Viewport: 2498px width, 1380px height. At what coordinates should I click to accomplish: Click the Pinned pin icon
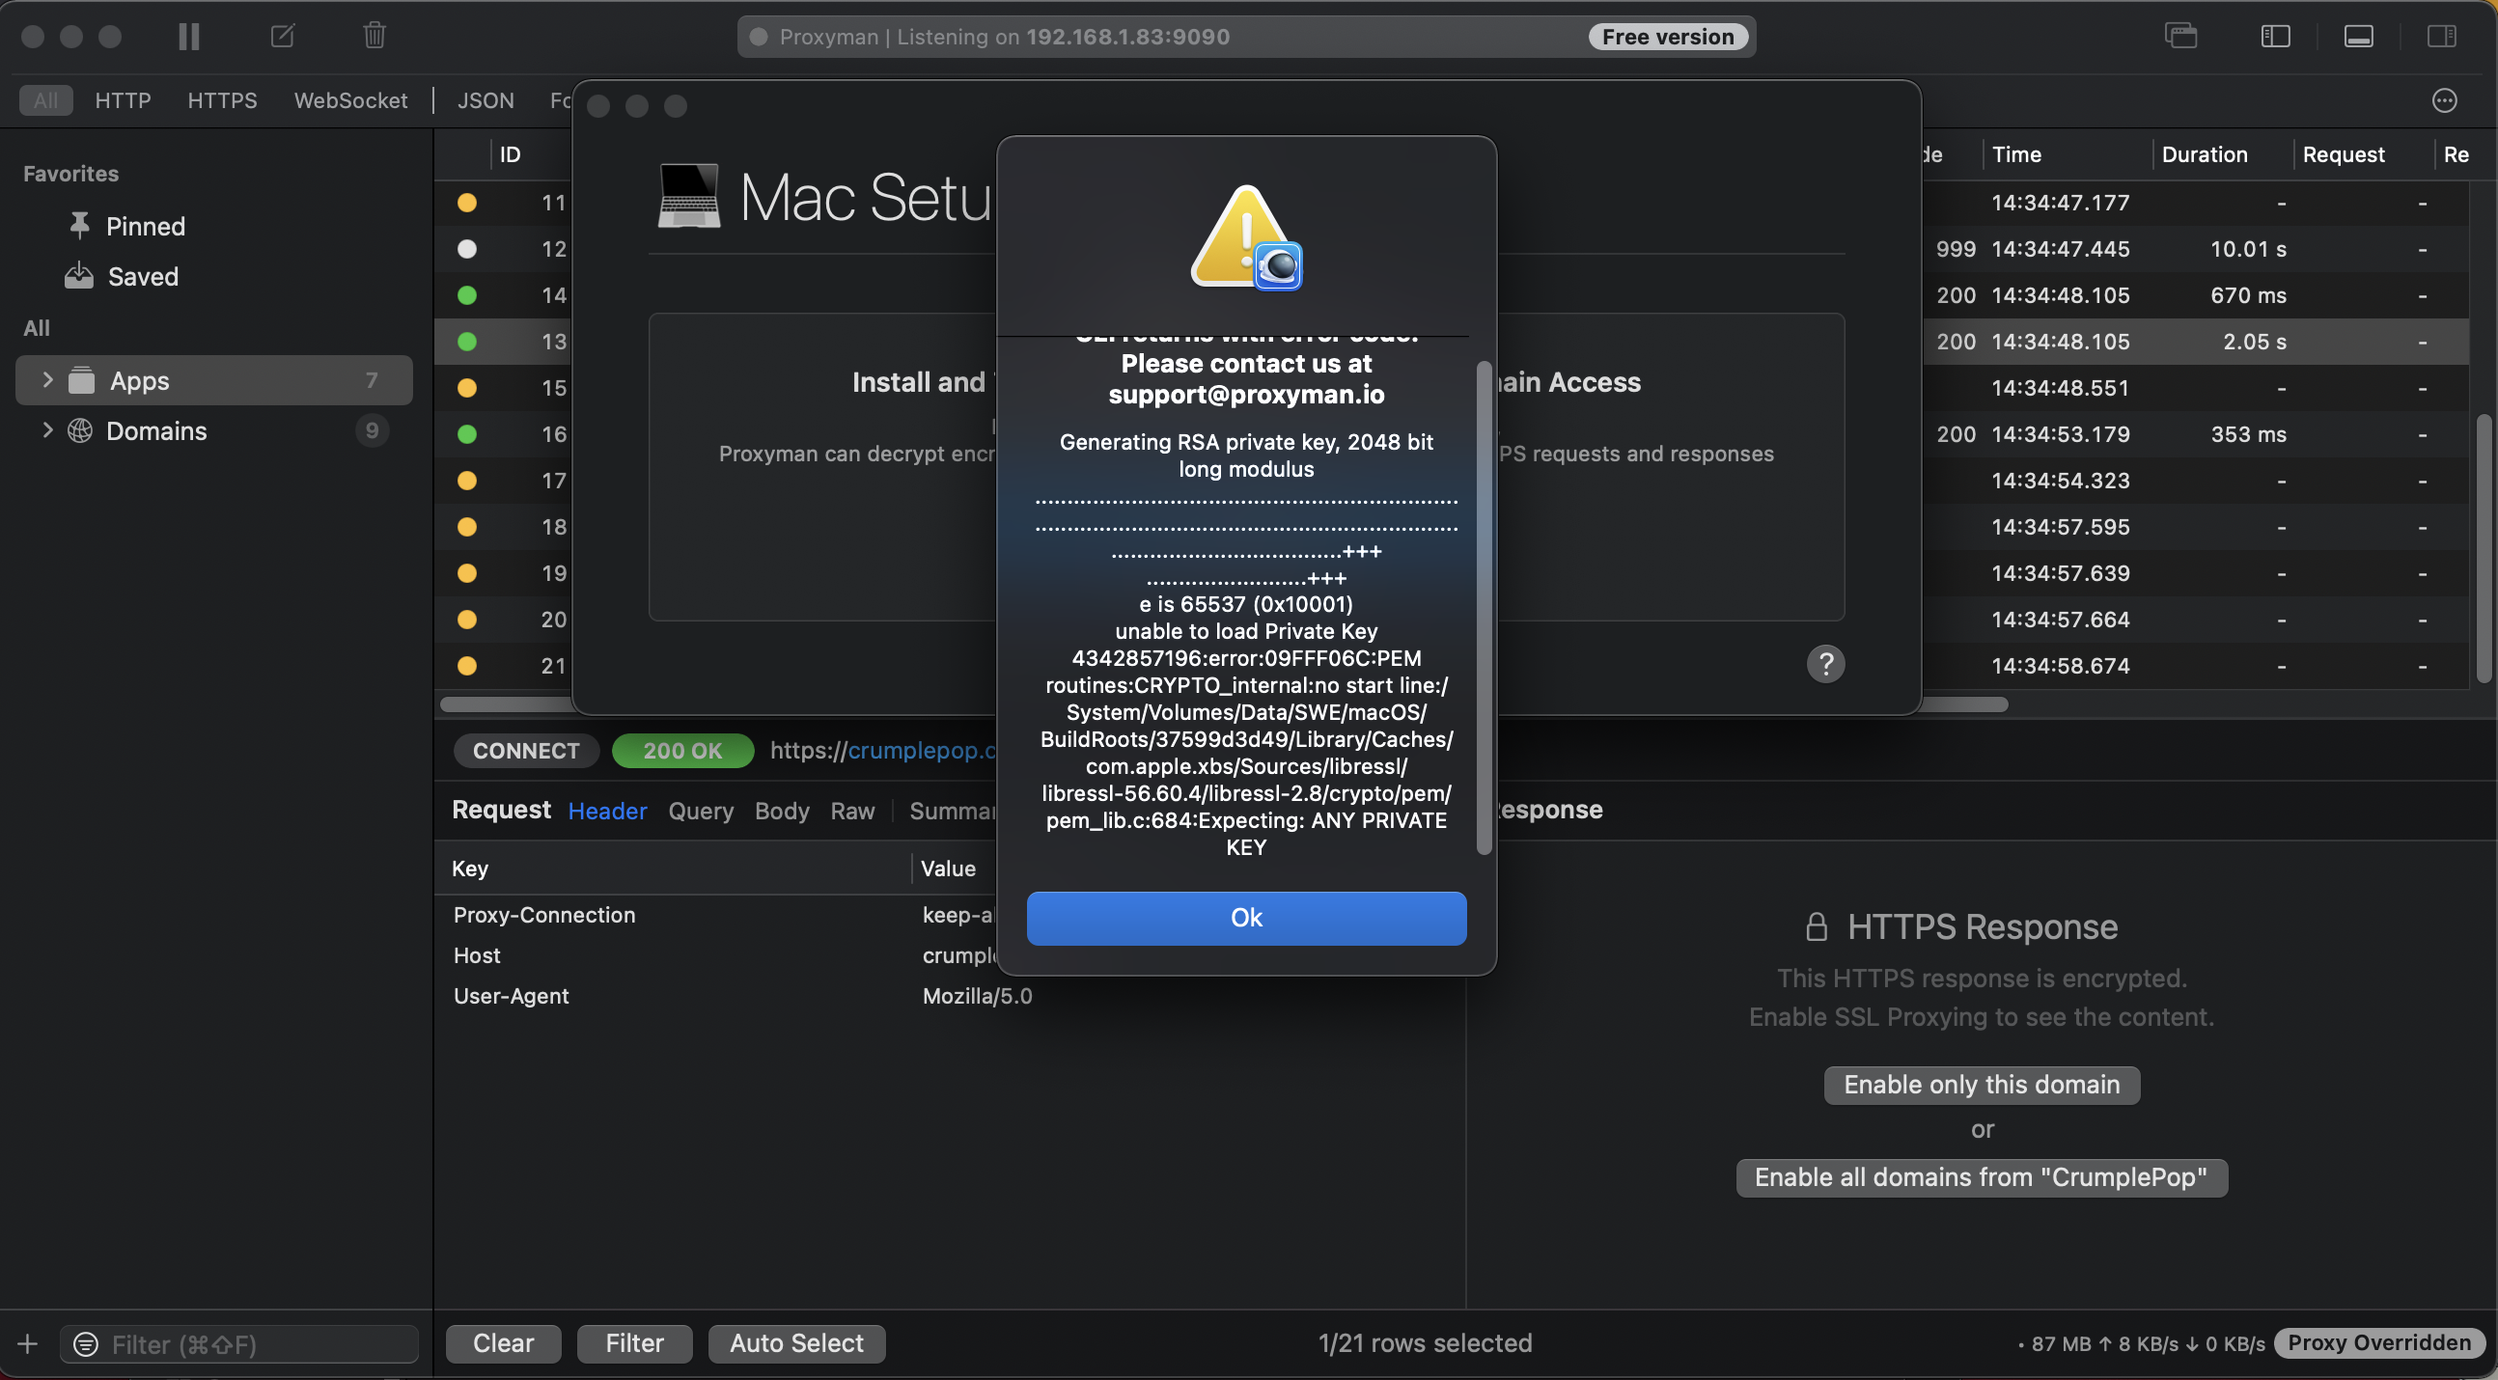coord(79,225)
